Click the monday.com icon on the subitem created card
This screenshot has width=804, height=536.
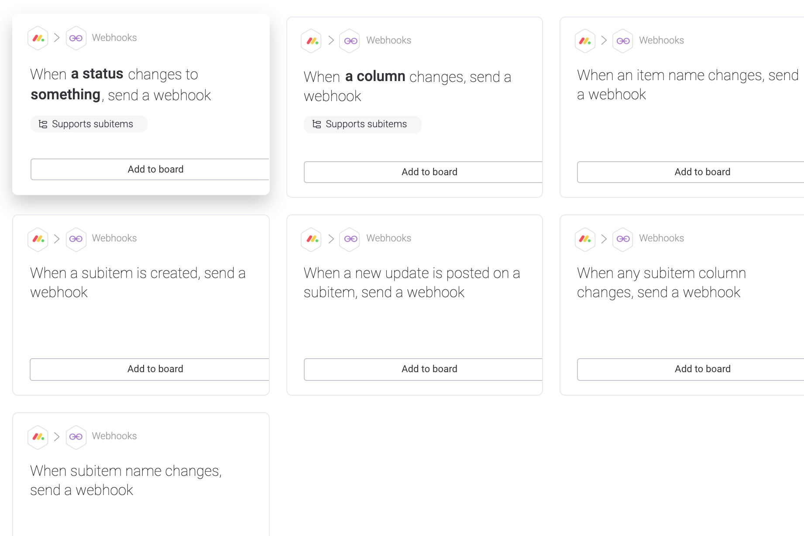coord(38,239)
